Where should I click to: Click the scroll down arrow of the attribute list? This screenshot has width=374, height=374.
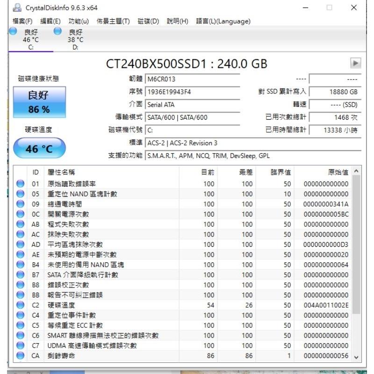point(356,357)
